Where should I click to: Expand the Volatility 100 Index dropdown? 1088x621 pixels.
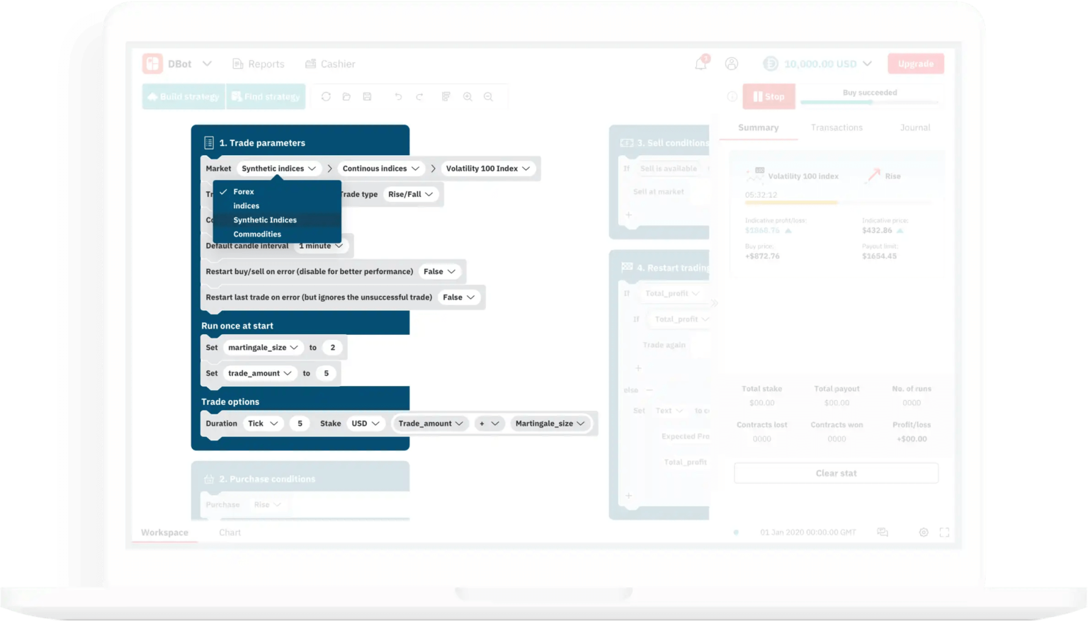pos(488,169)
